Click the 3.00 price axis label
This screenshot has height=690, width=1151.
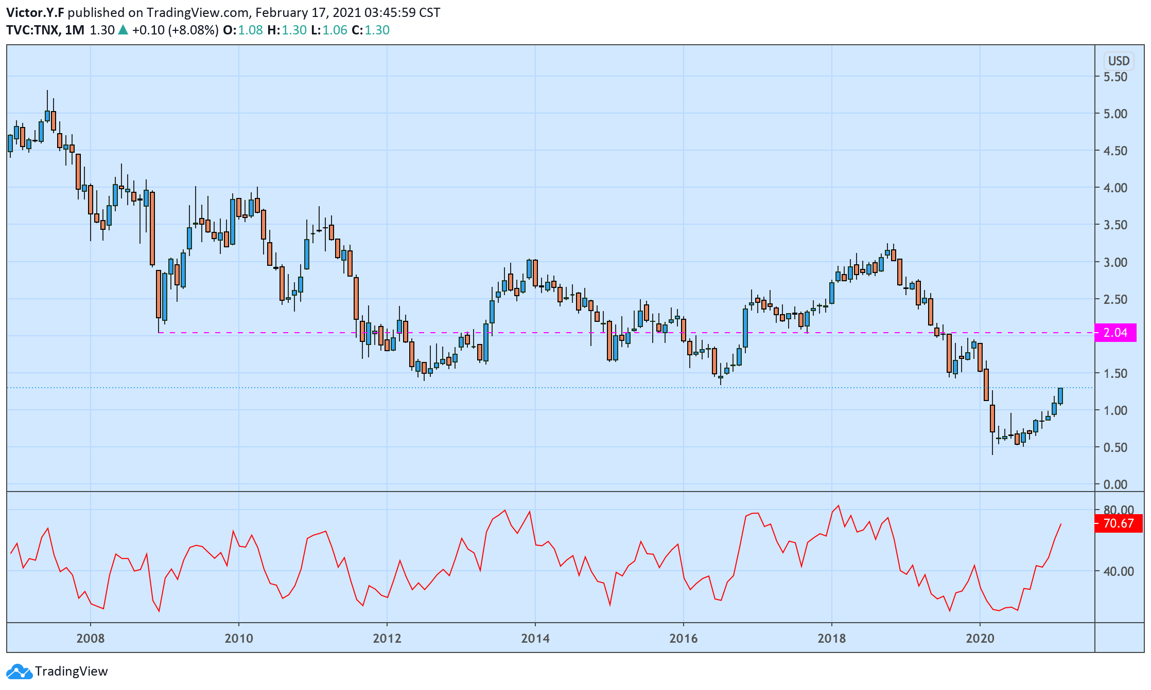pos(1115,262)
